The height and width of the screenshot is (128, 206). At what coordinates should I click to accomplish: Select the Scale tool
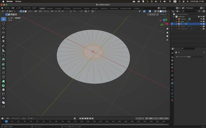[x=4, y=37]
